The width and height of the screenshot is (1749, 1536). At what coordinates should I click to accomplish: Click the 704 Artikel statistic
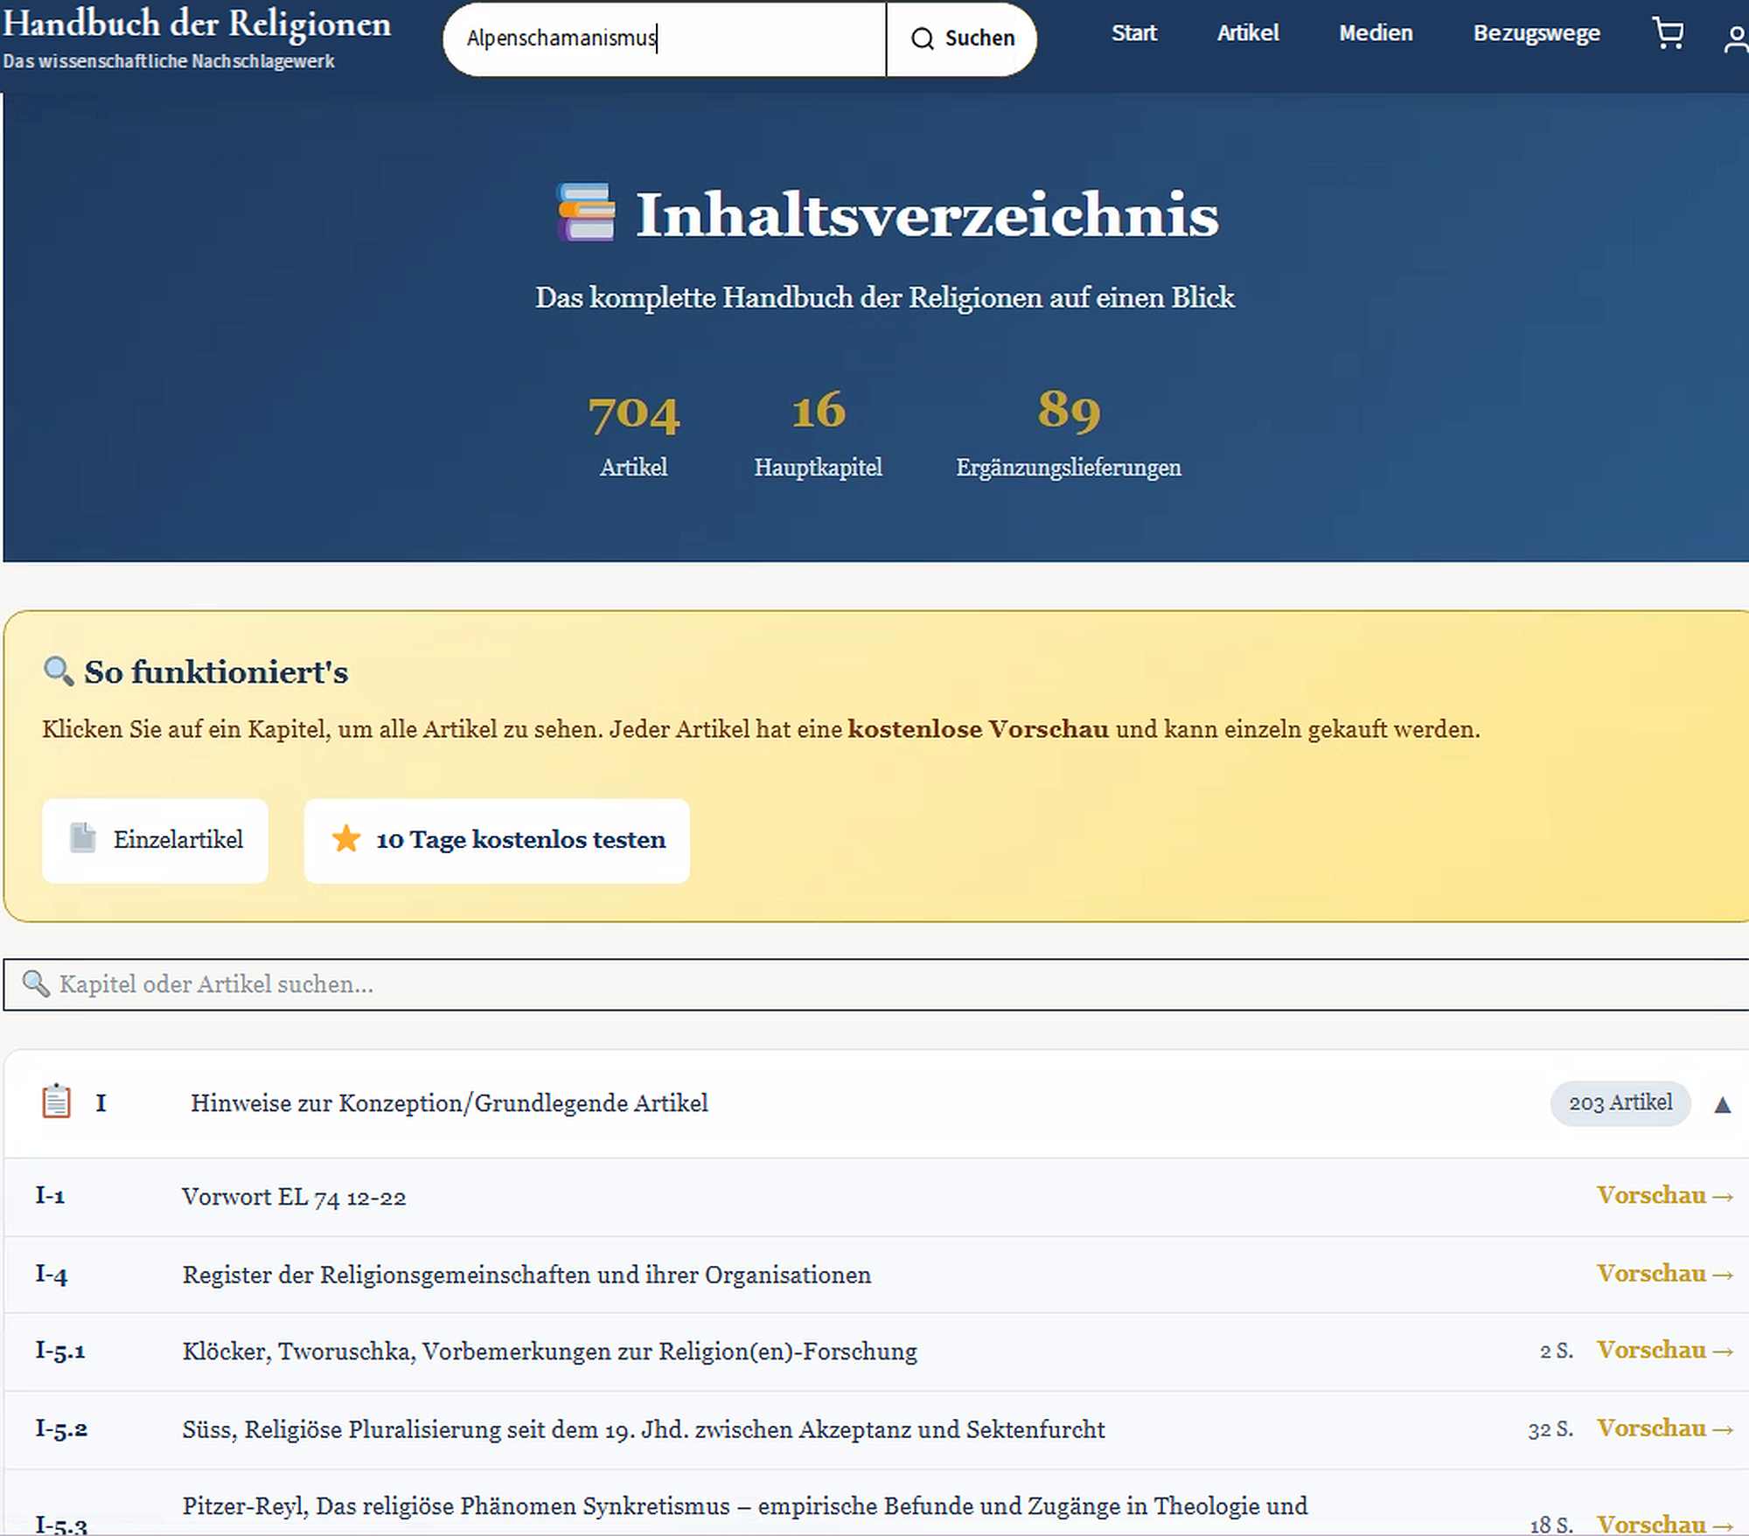[634, 434]
